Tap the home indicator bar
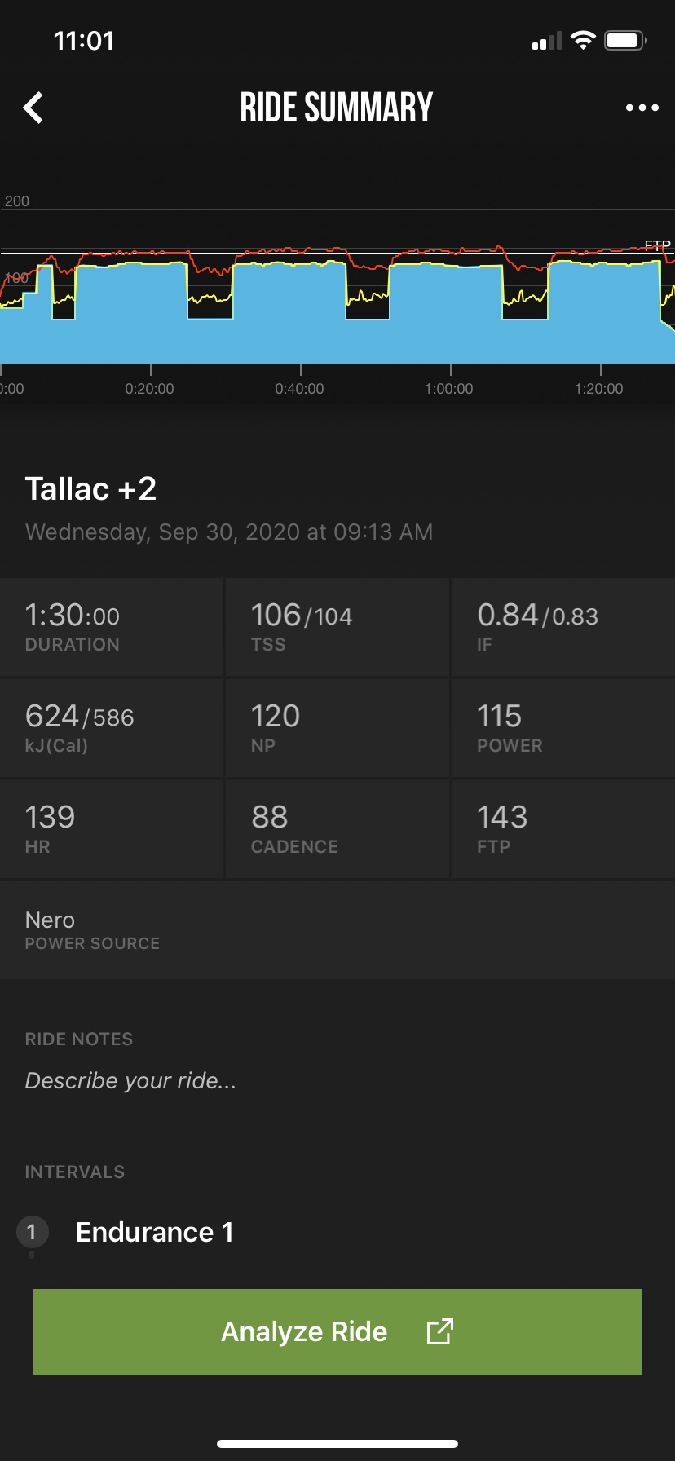The image size is (675, 1461). click(x=337, y=1443)
